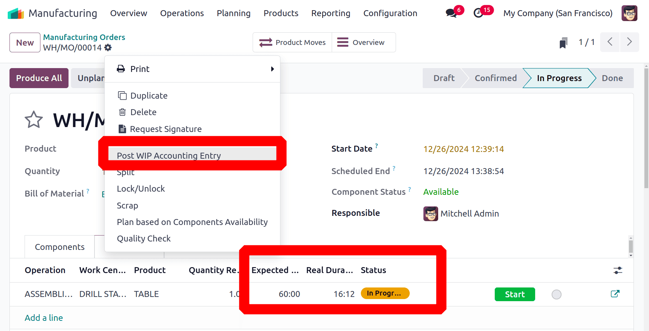649x331 pixels.
Task: Go to the next record arrow
Action: coord(629,42)
